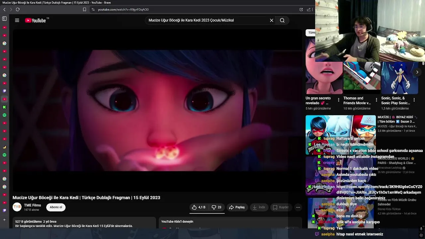The image size is (425, 239).
Task: Show next recommendations with right chevron
Action: [417, 72]
